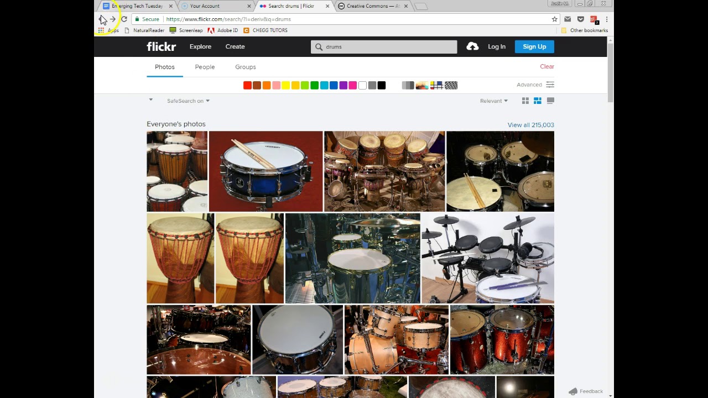Click the Everyone's photos heading
This screenshot has width=708, height=398.
click(x=176, y=124)
